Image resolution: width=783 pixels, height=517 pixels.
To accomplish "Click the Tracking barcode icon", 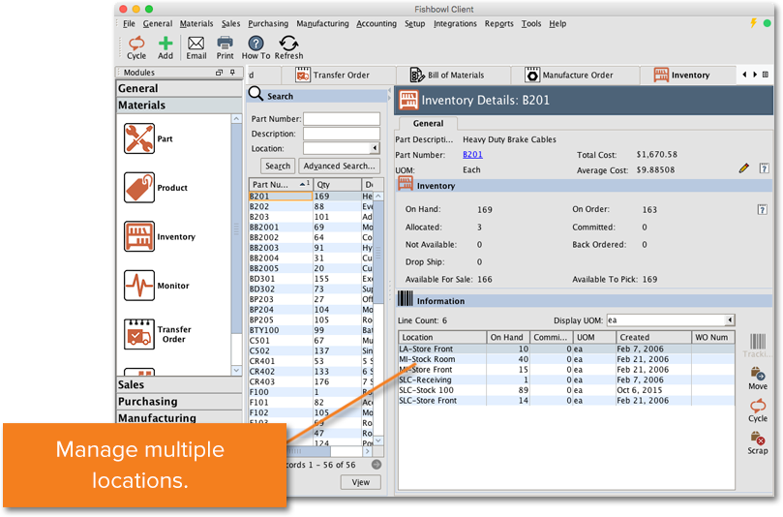I will tap(758, 346).
